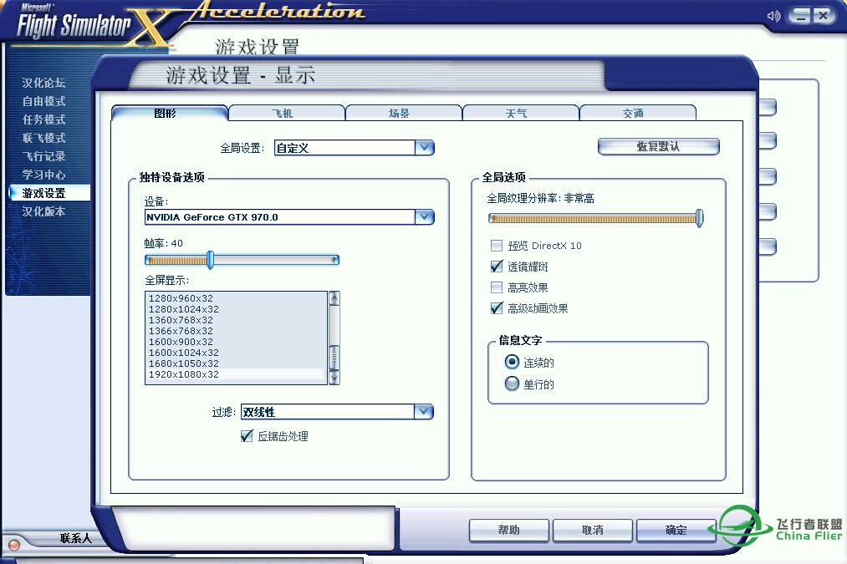Click the 取消 button
Screen dimensions: 847x564
[593, 530]
